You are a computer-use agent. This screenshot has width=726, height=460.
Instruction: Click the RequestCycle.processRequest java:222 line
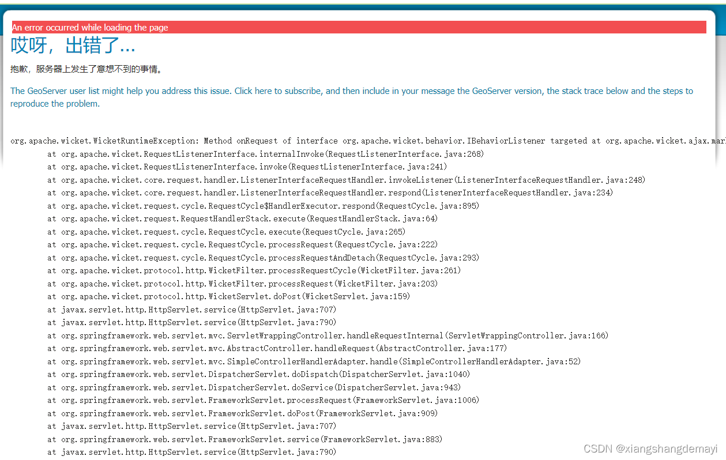(x=243, y=244)
